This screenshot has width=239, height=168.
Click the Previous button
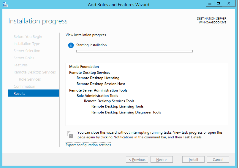pyautogui.click(x=137, y=159)
